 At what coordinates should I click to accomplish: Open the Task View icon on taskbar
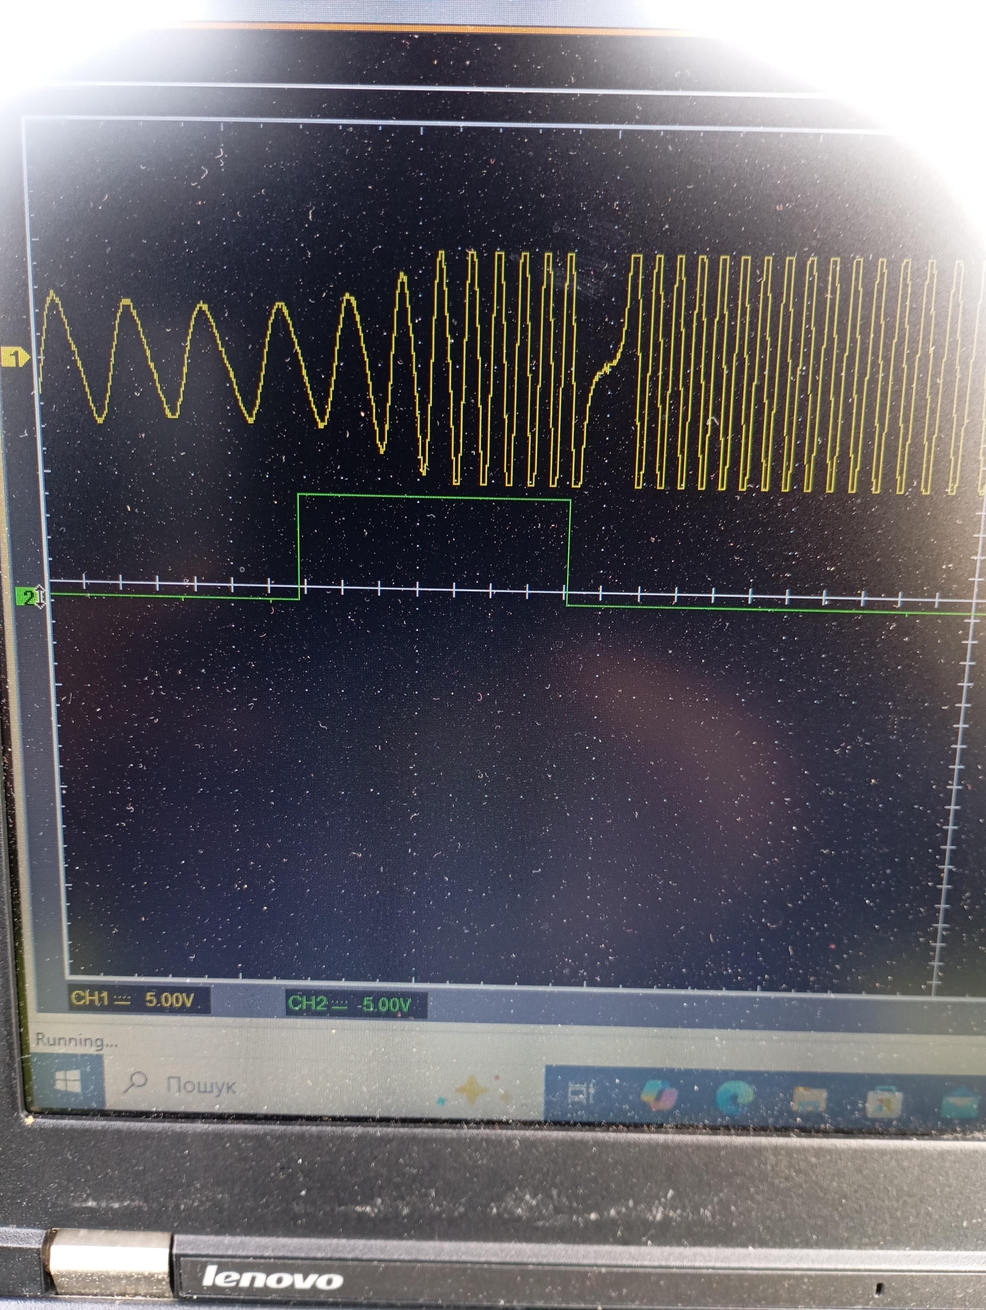point(581,1093)
